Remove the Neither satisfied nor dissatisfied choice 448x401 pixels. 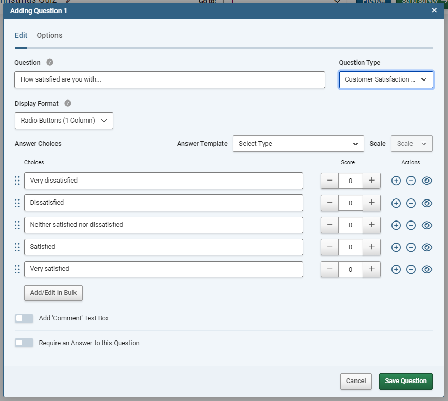click(411, 225)
